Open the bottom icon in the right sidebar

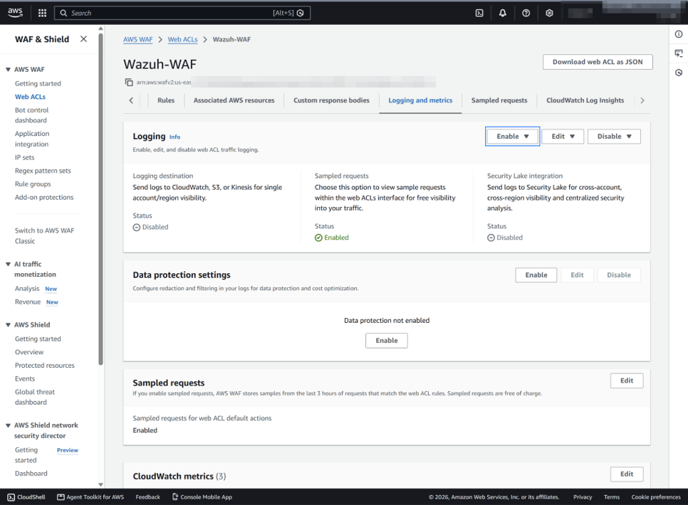pos(679,73)
